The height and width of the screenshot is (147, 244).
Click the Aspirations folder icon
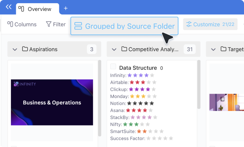(x=25, y=49)
